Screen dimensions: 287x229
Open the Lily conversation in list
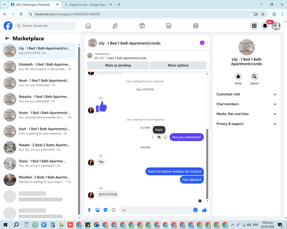(38, 51)
